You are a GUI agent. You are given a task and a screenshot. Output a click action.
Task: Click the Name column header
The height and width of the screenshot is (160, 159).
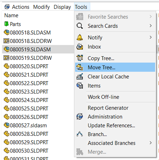(x=11, y=15)
